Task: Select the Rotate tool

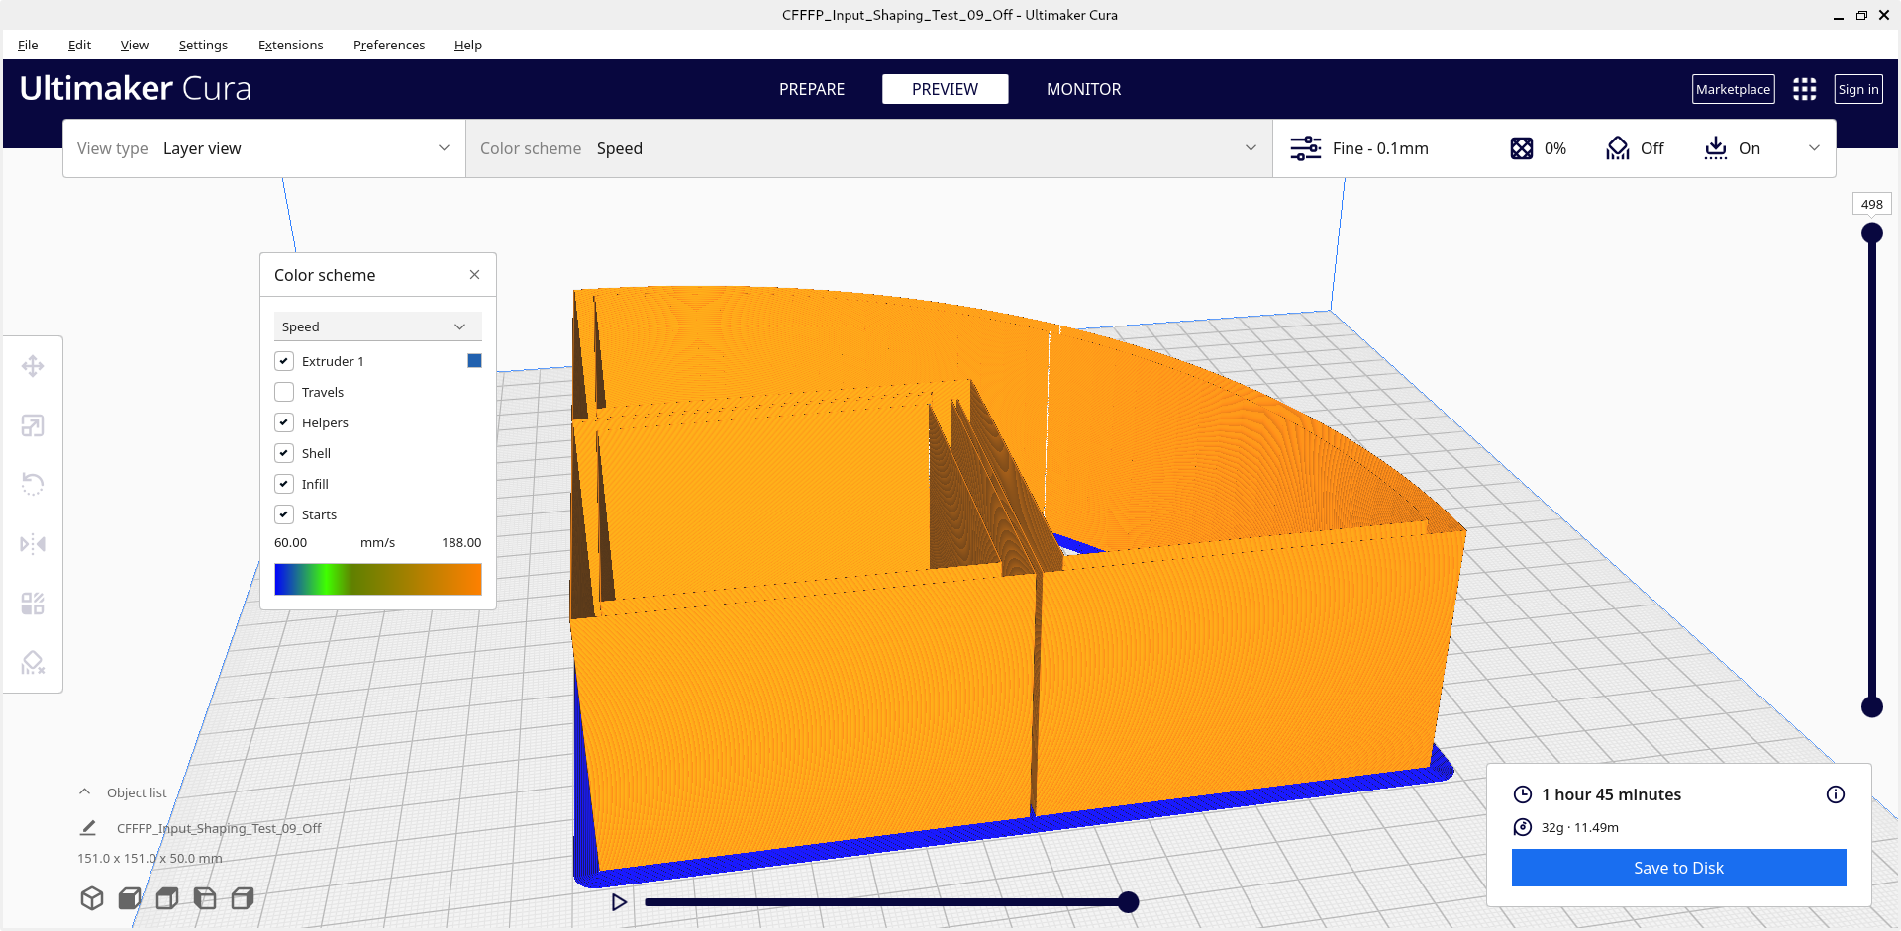Action: (x=33, y=484)
